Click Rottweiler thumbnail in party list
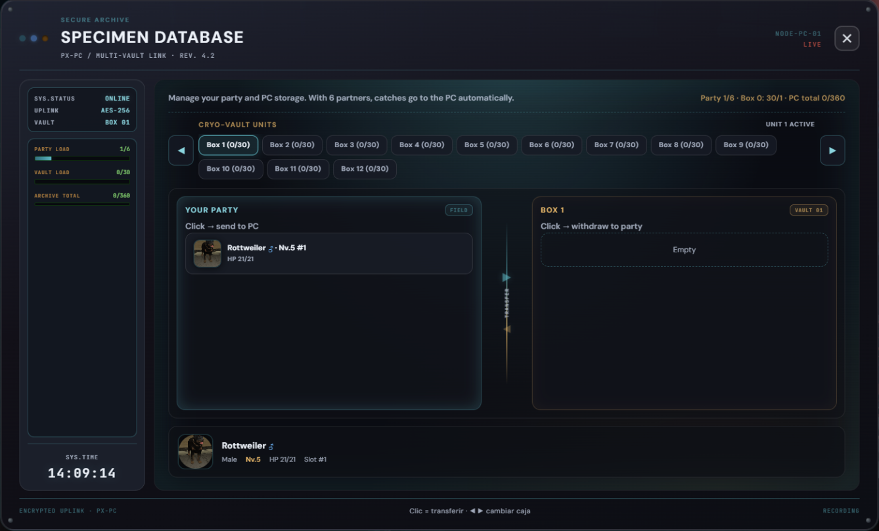Screen dimensions: 879x531 (x=208, y=254)
